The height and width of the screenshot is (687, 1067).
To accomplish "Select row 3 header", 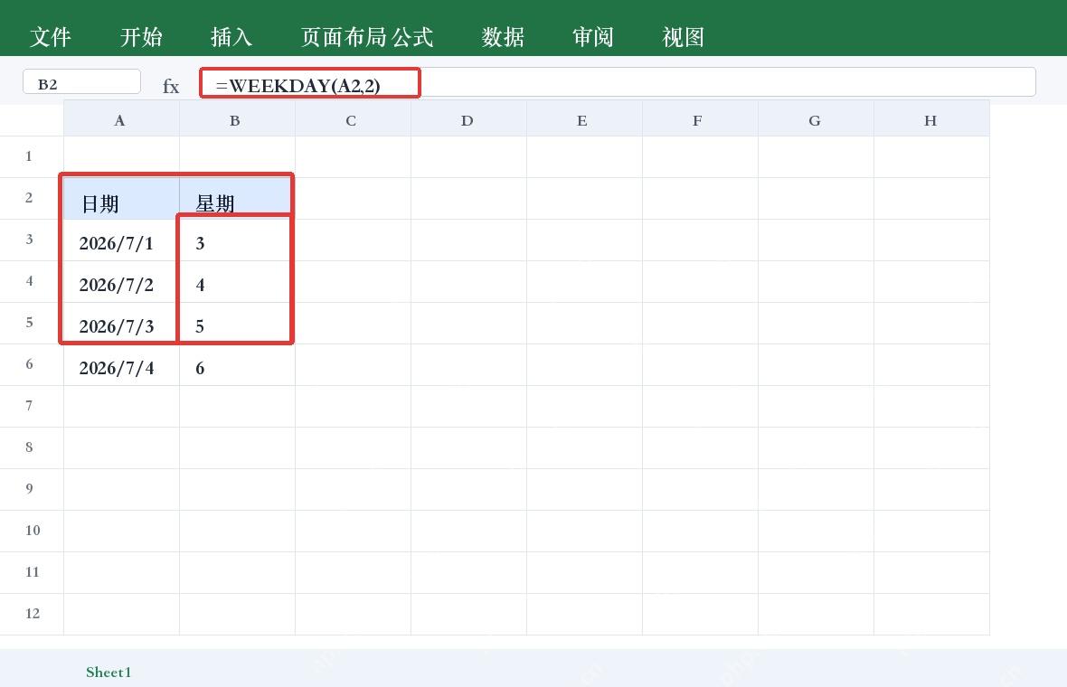I will tap(32, 240).
